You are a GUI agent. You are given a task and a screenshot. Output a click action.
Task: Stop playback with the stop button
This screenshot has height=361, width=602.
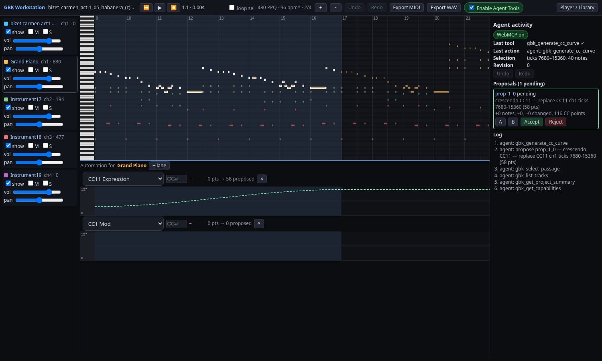pos(173,8)
